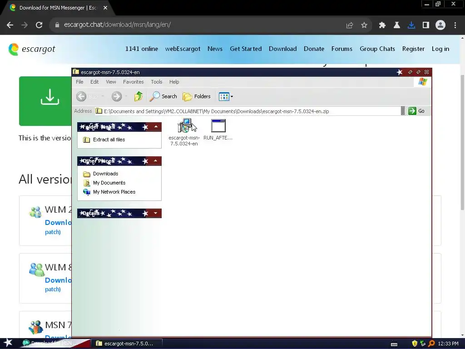Open Donate navigation link

pos(314,49)
